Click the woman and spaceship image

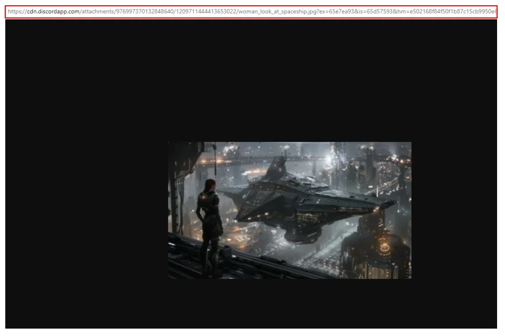coord(289,210)
